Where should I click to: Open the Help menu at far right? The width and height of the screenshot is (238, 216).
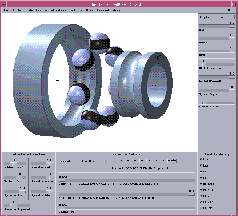coord(231,10)
